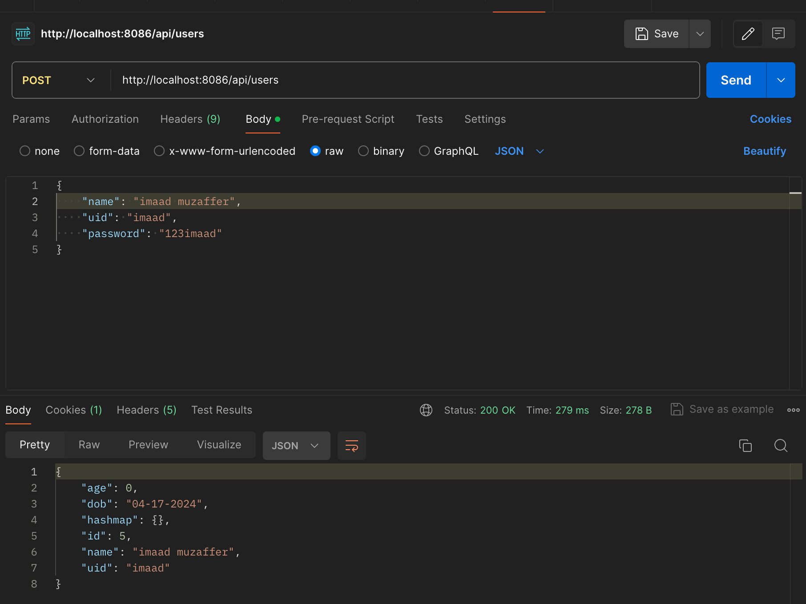Select the GraphQL radio button

tap(424, 151)
